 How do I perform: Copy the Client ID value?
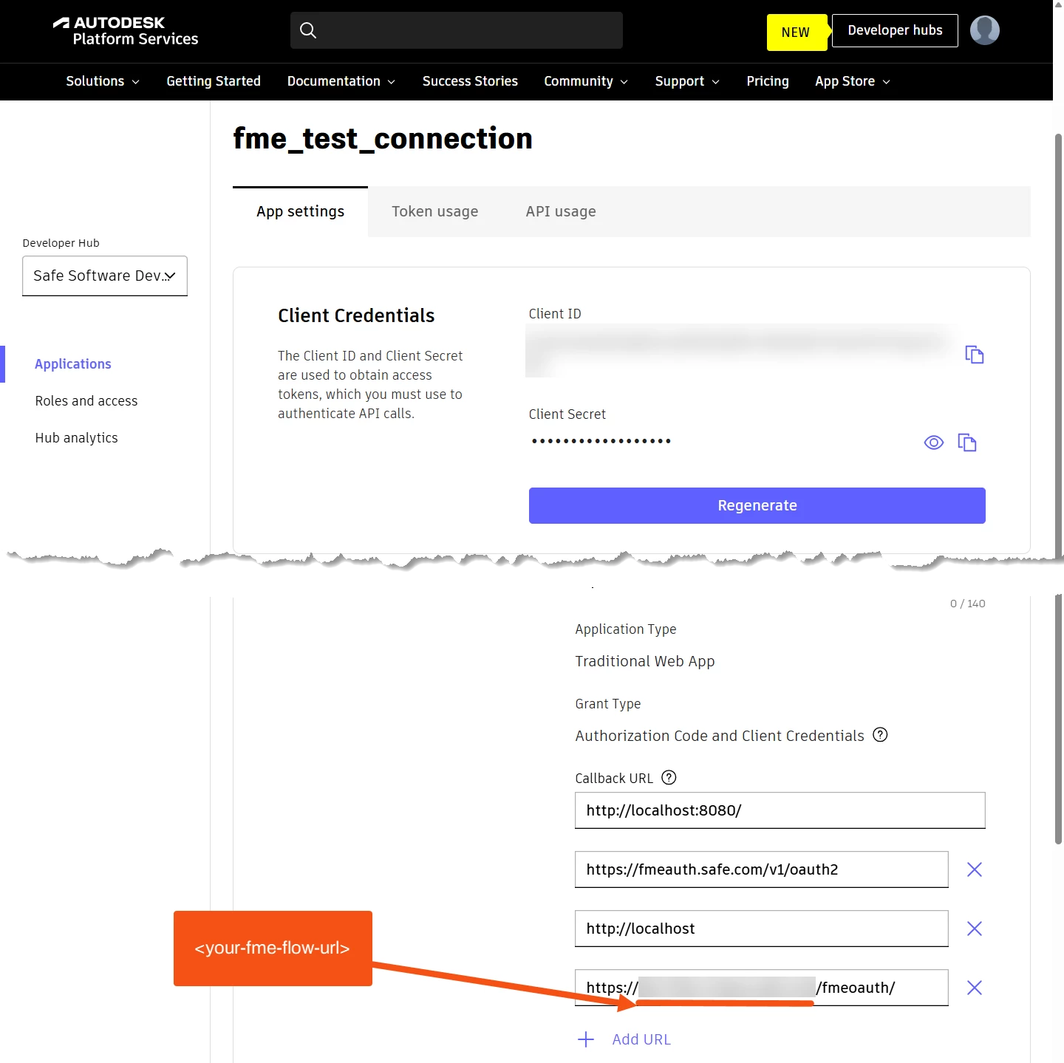tap(974, 355)
